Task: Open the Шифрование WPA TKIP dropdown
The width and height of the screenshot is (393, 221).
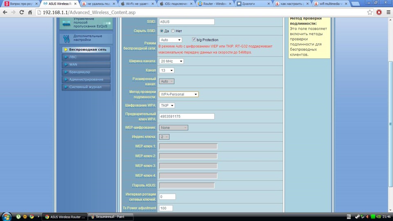Action: pyautogui.click(x=167, y=106)
